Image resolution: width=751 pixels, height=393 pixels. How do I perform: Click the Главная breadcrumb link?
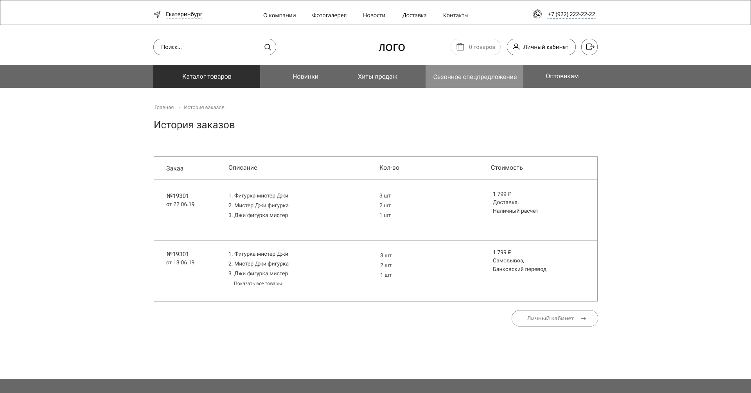tap(164, 108)
